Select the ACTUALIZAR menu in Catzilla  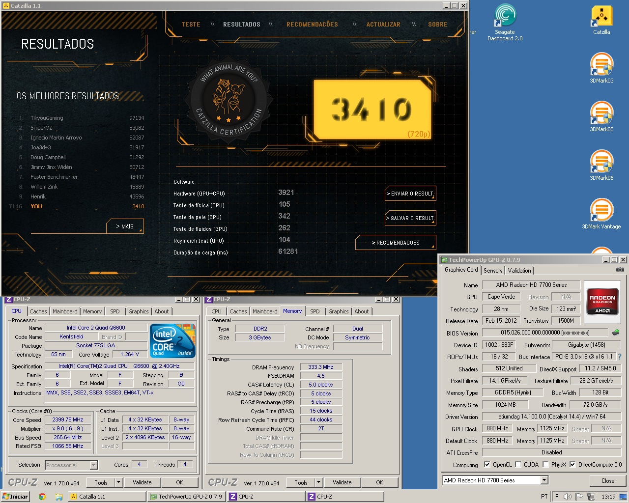click(x=383, y=24)
